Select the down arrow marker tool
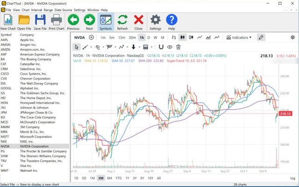Viewport: 299px width, 187px height. [134, 47]
